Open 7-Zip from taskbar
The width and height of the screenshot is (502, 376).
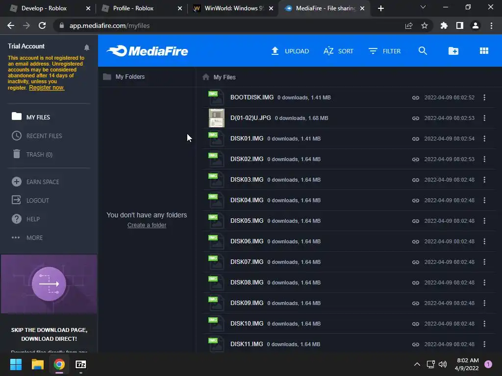point(81,364)
